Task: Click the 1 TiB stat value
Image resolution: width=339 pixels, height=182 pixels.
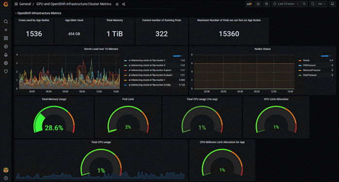Action: coord(115,34)
